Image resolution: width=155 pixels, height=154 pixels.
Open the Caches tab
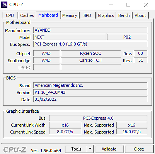[27, 15]
